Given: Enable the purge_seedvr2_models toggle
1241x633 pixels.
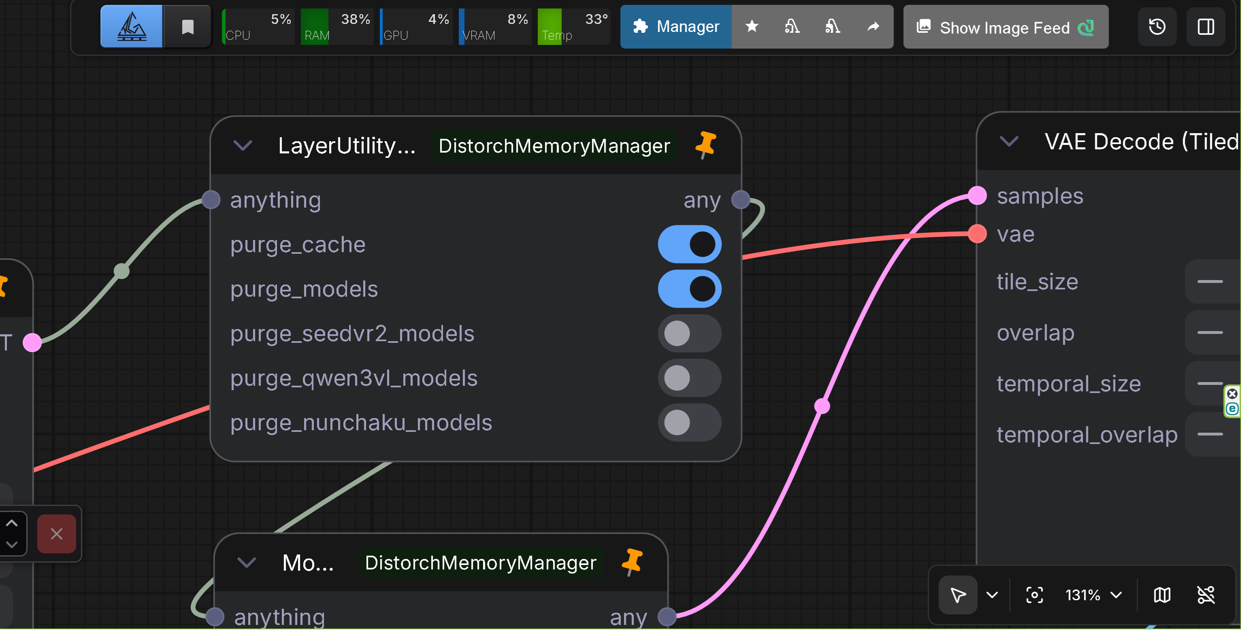Looking at the screenshot, I should pos(690,333).
